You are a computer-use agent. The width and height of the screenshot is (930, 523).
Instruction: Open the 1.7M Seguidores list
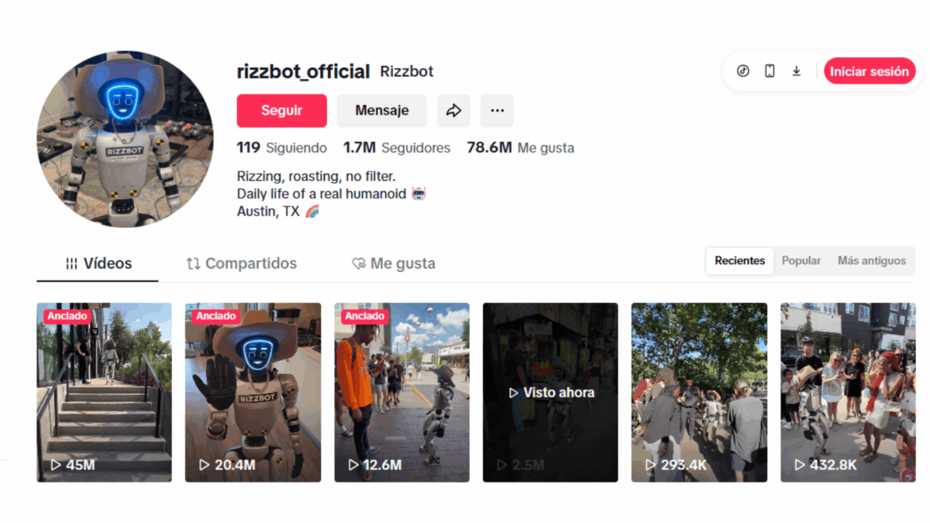(397, 147)
